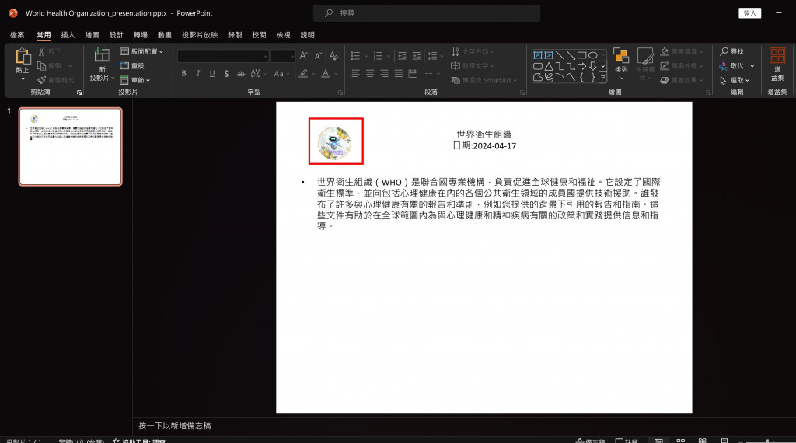Select the Down Arrow shape in gallery

[592, 66]
